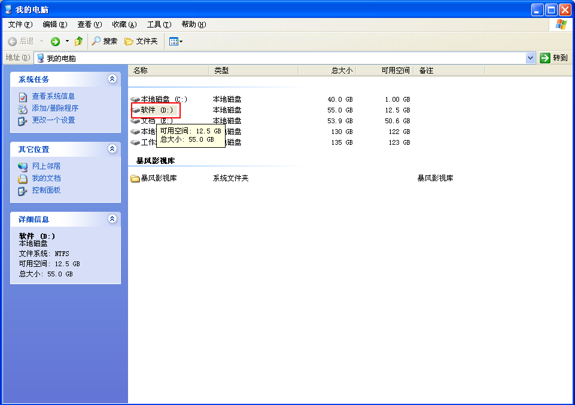Screen dimensions: 575x405
Task: Click the 文件系统: NTFS detail text
Action: click(x=44, y=253)
